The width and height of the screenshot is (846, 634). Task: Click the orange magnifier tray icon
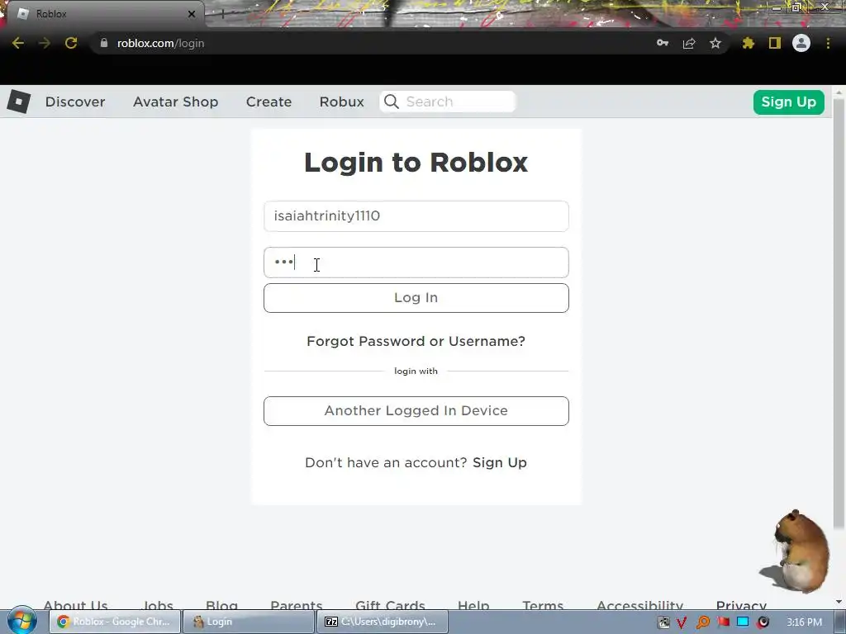(702, 622)
